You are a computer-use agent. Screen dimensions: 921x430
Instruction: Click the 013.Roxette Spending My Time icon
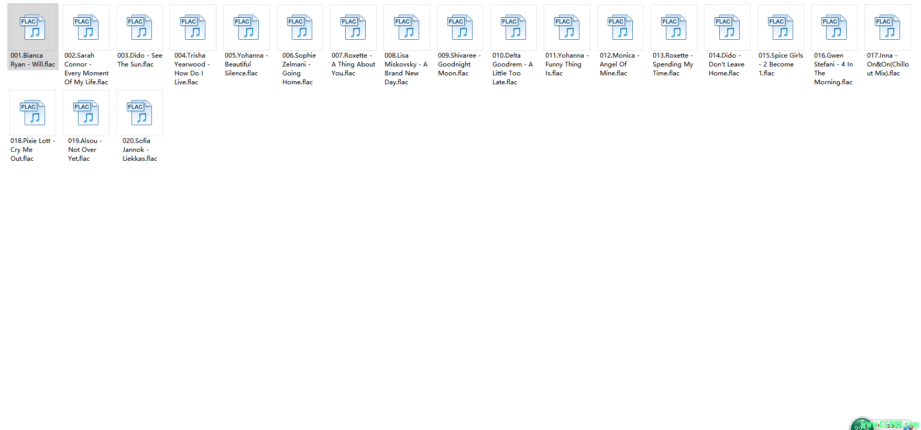tap(674, 28)
